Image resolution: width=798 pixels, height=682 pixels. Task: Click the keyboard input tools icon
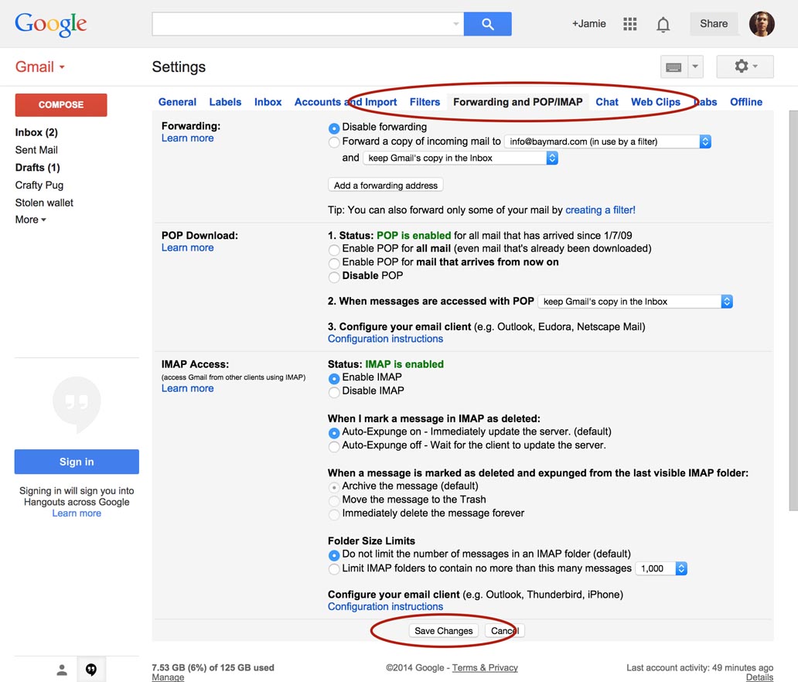point(674,67)
